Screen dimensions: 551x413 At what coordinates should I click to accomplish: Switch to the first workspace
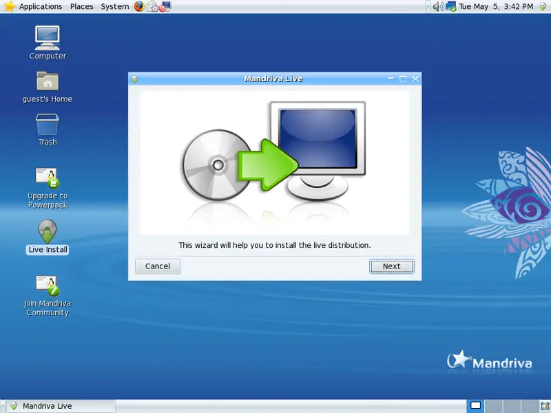[x=475, y=406]
